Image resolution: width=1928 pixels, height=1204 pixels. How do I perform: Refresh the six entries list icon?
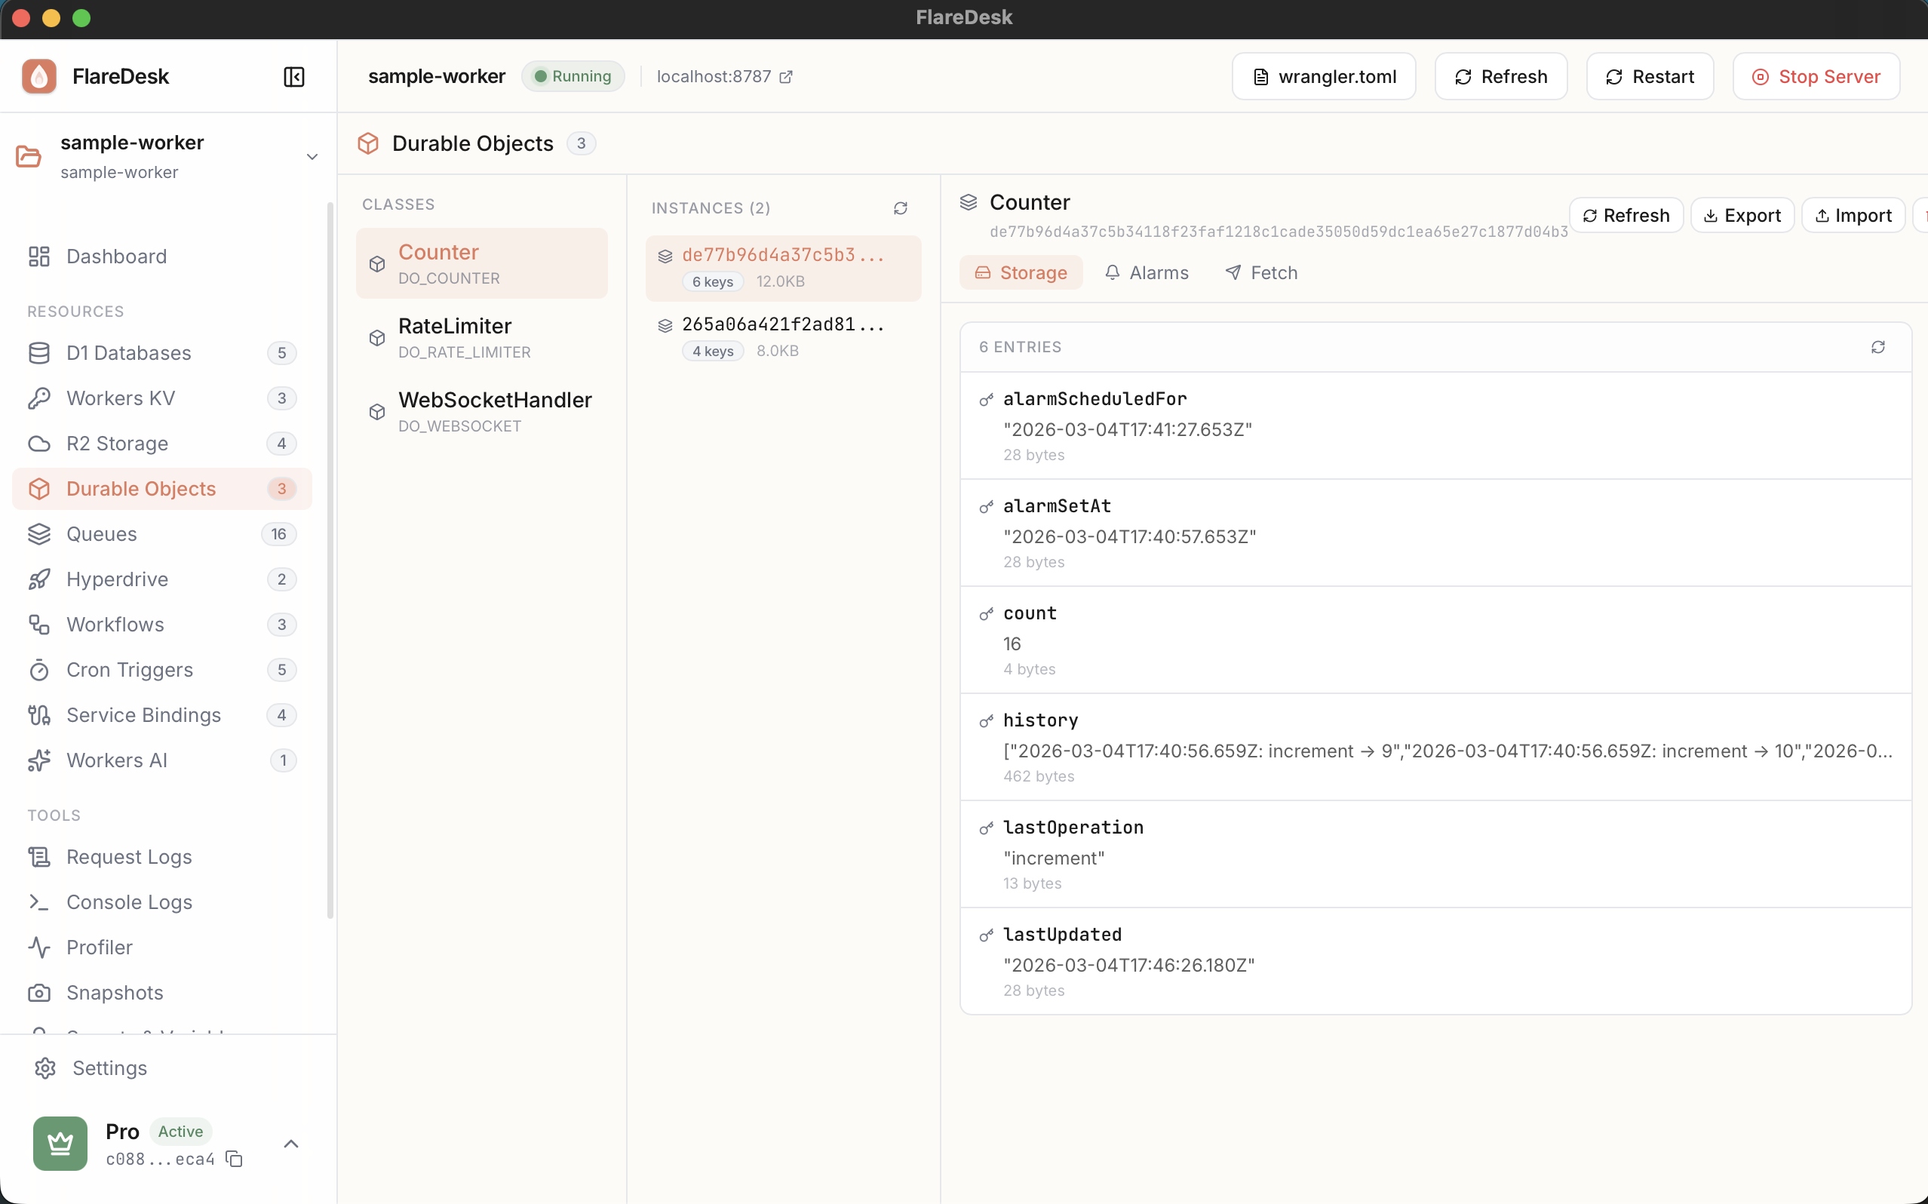(x=1878, y=347)
